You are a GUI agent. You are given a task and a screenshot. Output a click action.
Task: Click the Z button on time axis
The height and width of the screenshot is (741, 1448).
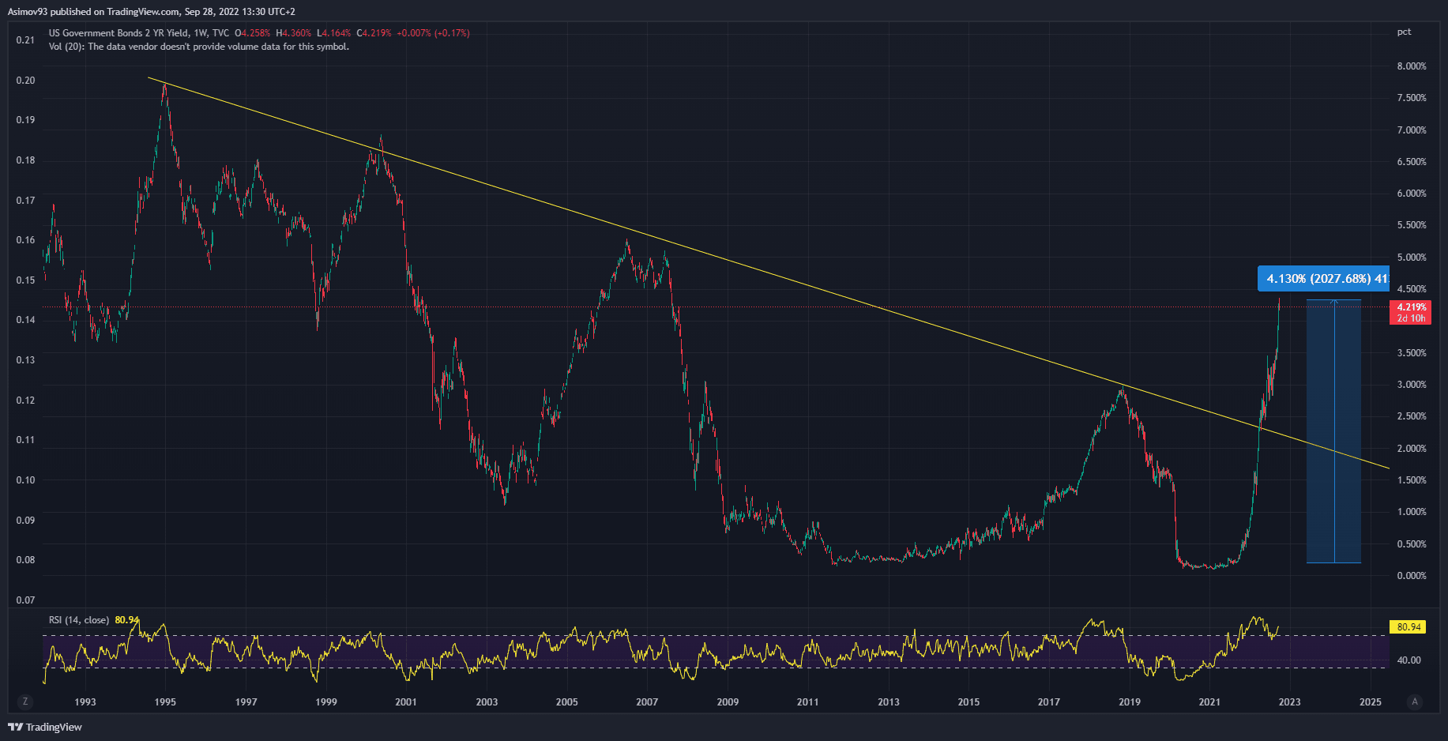(x=25, y=702)
